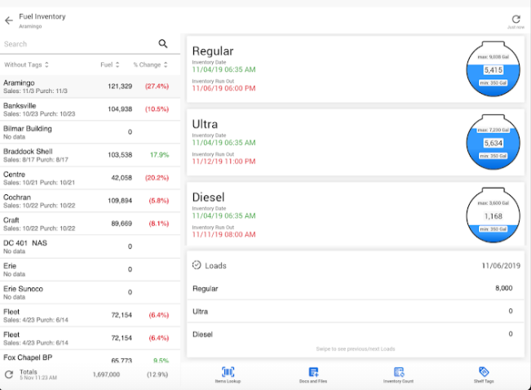
Task: Click the Loads history clock icon
Action: click(197, 265)
